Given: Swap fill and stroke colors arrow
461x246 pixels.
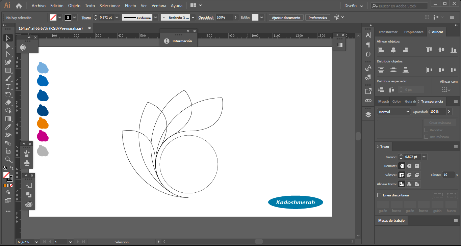Looking at the screenshot, I should [12, 168].
